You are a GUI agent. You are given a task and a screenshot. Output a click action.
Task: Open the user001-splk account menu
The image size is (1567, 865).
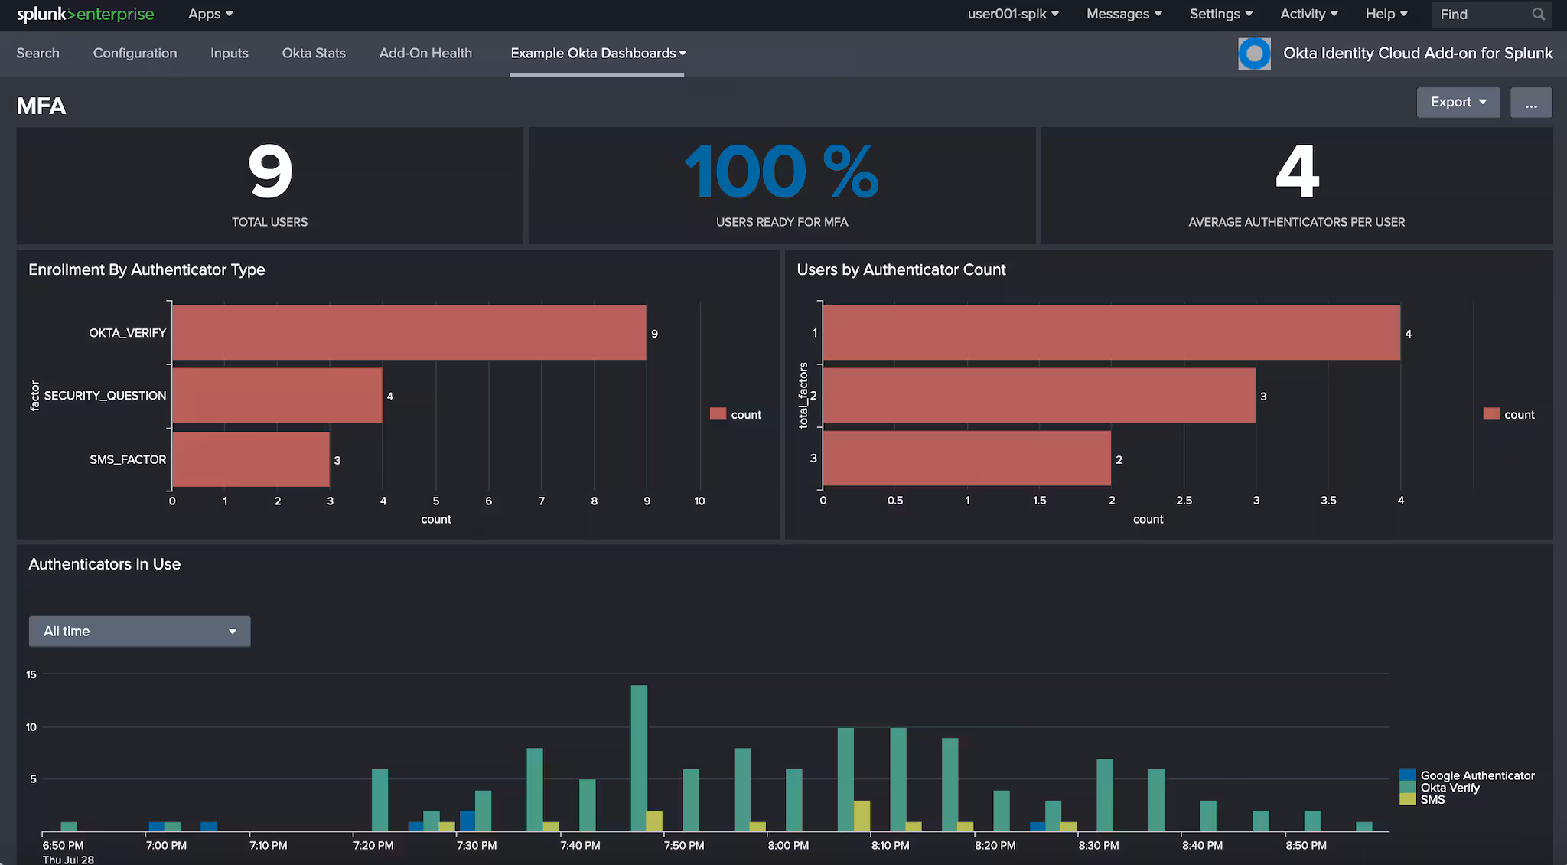1012,14
